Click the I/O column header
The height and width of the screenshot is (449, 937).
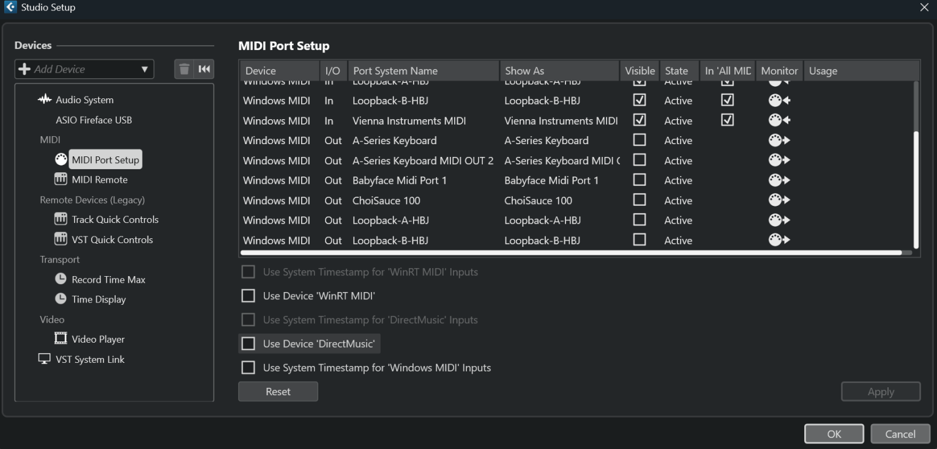point(334,71)
